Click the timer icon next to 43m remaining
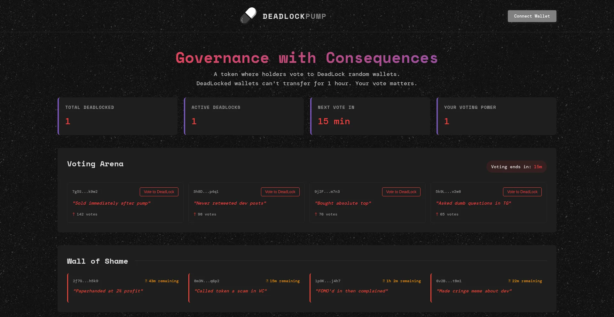The image size is (614, 317). tap(146, 281)
